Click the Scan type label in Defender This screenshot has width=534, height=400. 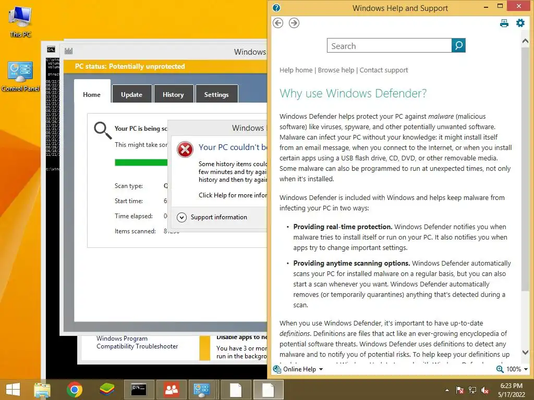pyautogui.click(x=129, y=186)
